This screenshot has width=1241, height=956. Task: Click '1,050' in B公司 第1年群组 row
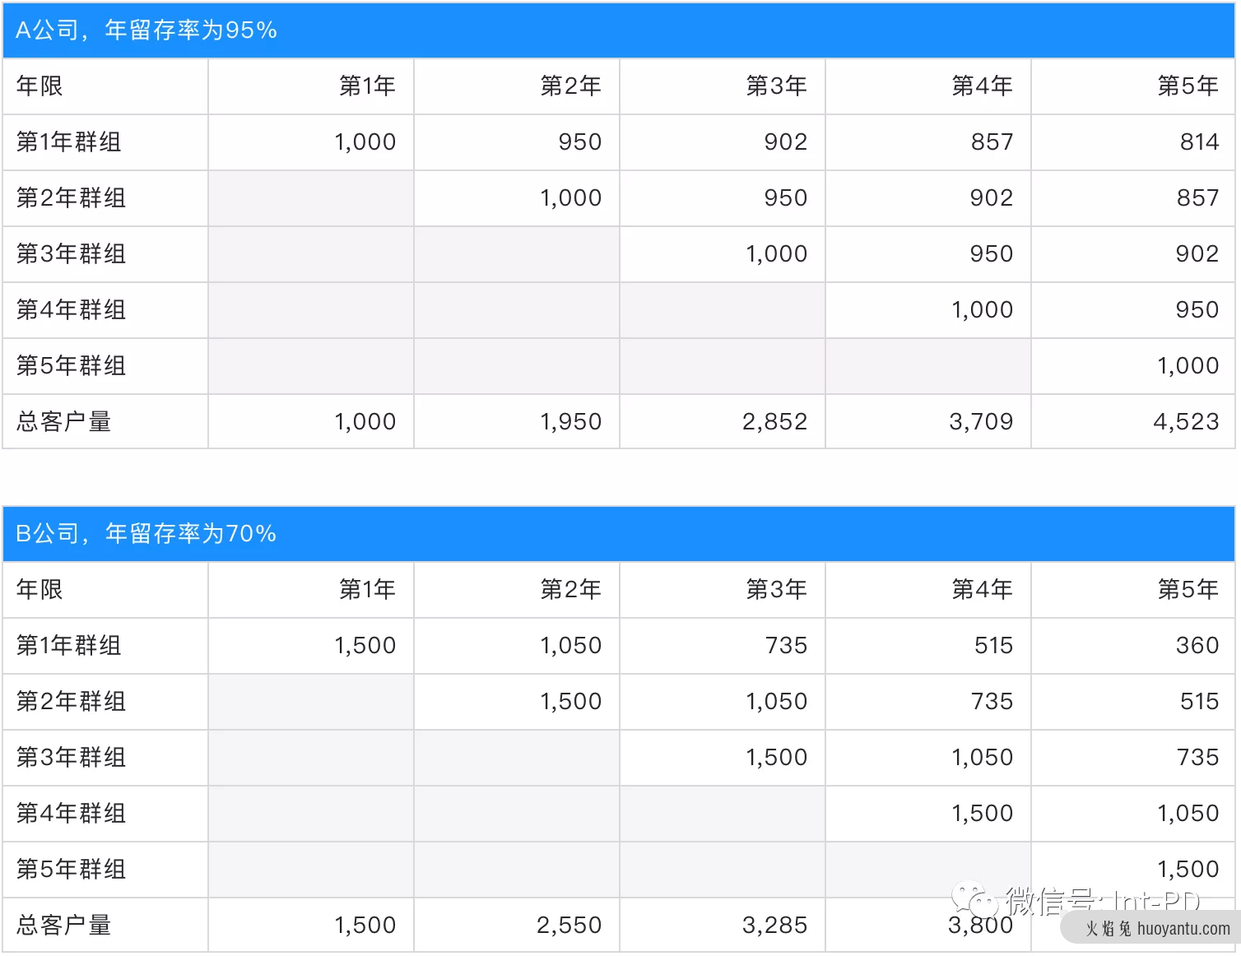click(570, 646)
